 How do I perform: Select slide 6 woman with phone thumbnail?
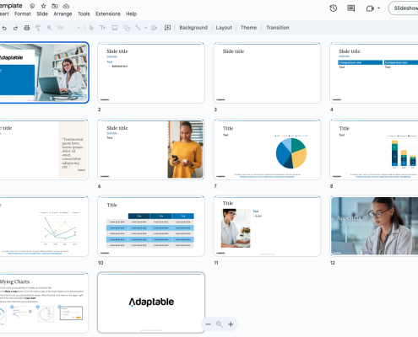pos(151,149)
